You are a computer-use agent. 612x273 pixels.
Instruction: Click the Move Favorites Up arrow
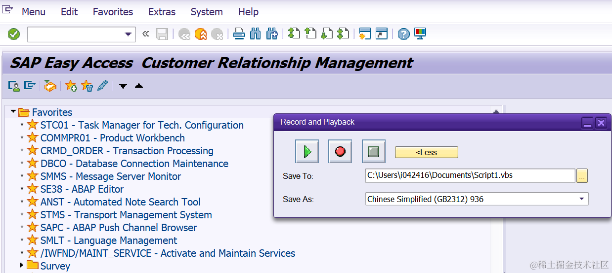click(x=139, y=86)
